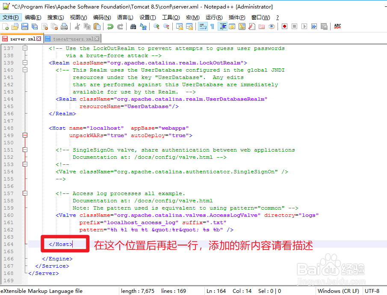Show the function list panel
This screenshot has height=295, width=387.
(x=252, y=26)
